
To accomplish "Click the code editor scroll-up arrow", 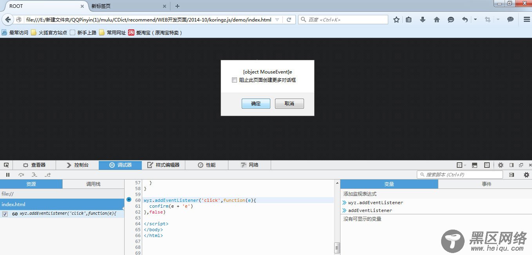I will coord(337,183).
